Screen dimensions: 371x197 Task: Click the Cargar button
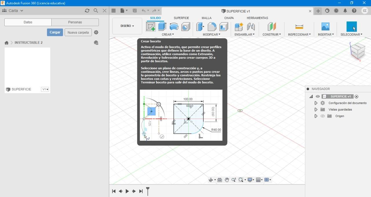[x=55, y=32]
